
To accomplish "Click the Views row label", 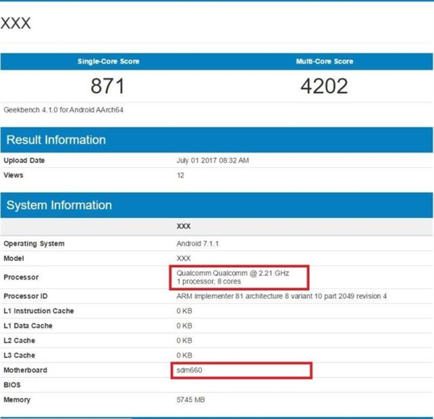I will (x=14, y=175).
